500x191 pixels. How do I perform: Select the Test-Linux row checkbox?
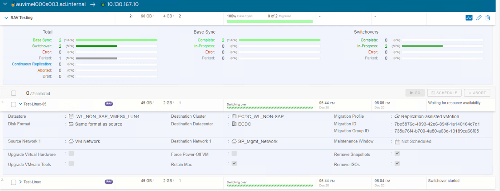click(14, 182)
